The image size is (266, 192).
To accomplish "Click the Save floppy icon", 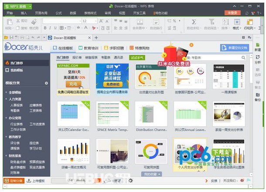I will pos(11,37).
